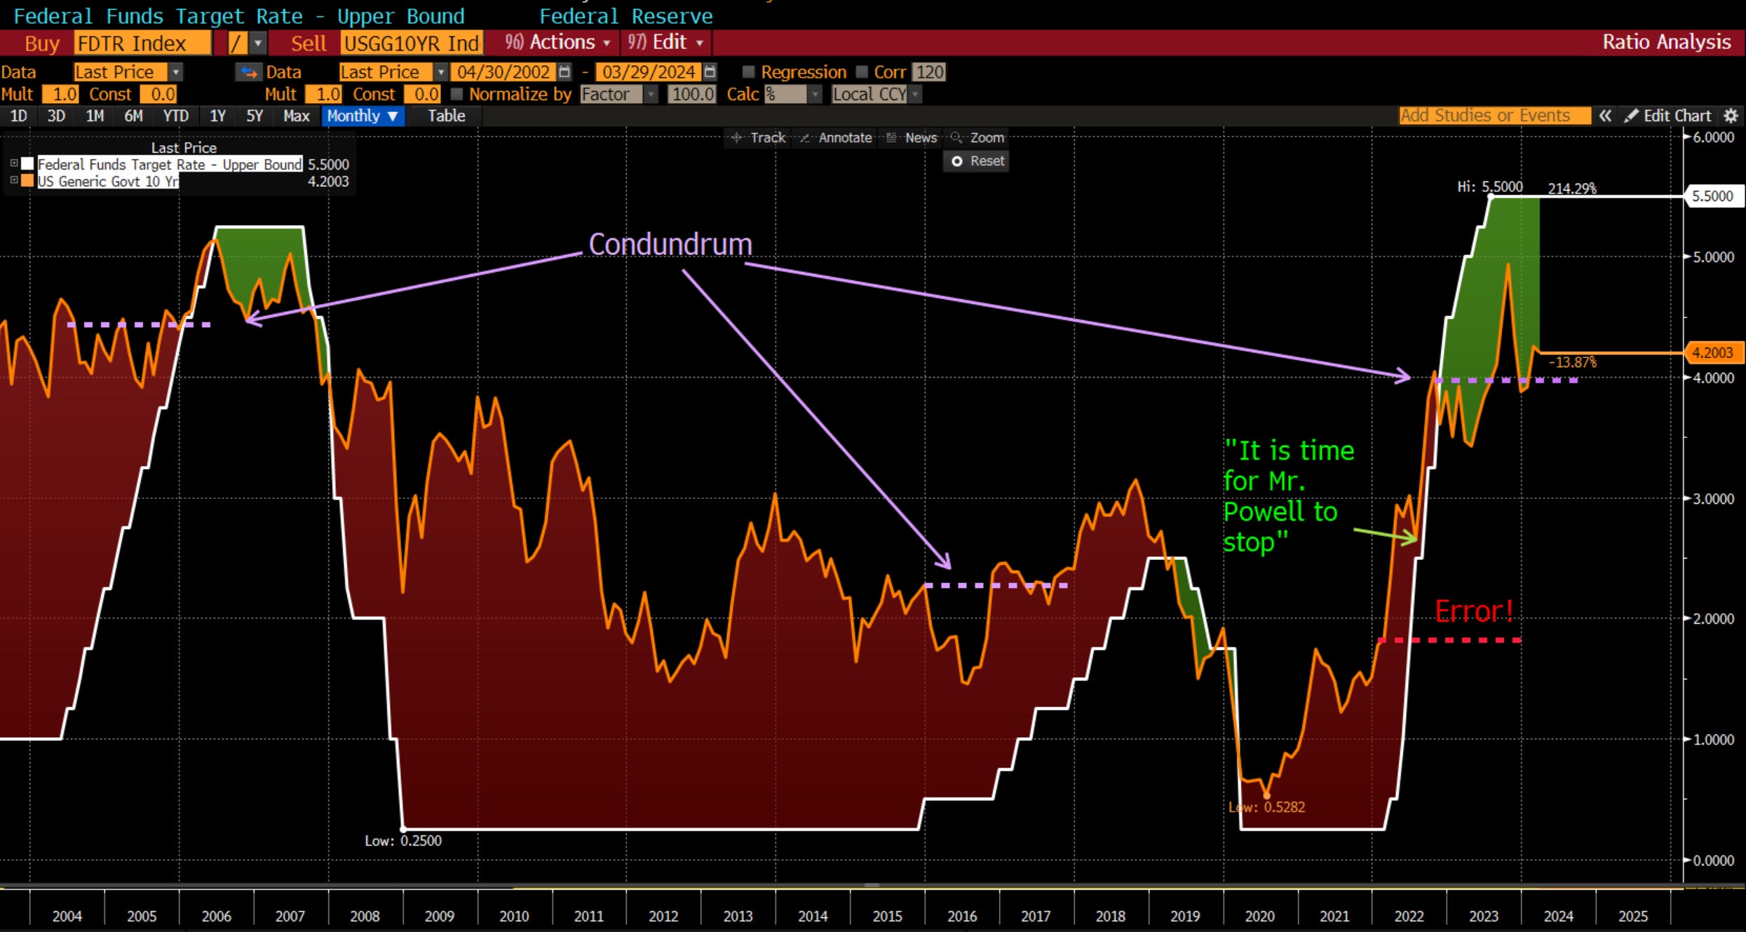Toggle the Regression checkbox
This screenshot has height=932, width=1746.
(x=749, y=72)
